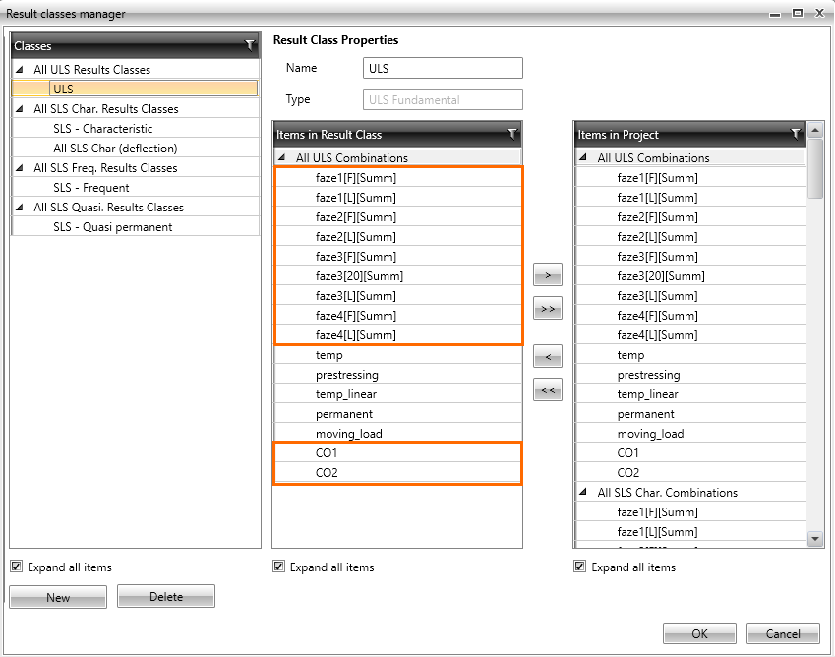
Task: Click the OK button
Action: pyautogui.click(x=699, y=634)
